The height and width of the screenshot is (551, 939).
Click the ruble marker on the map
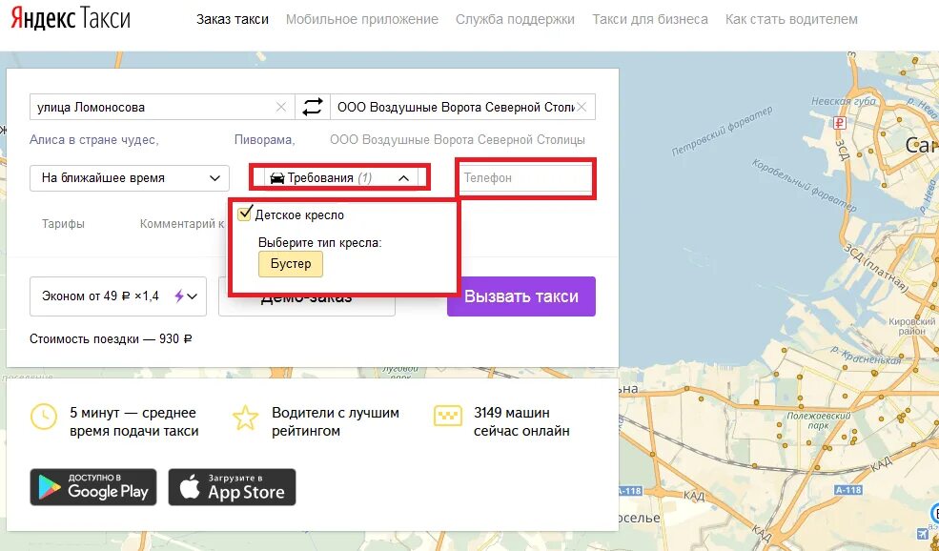(840, 123)
